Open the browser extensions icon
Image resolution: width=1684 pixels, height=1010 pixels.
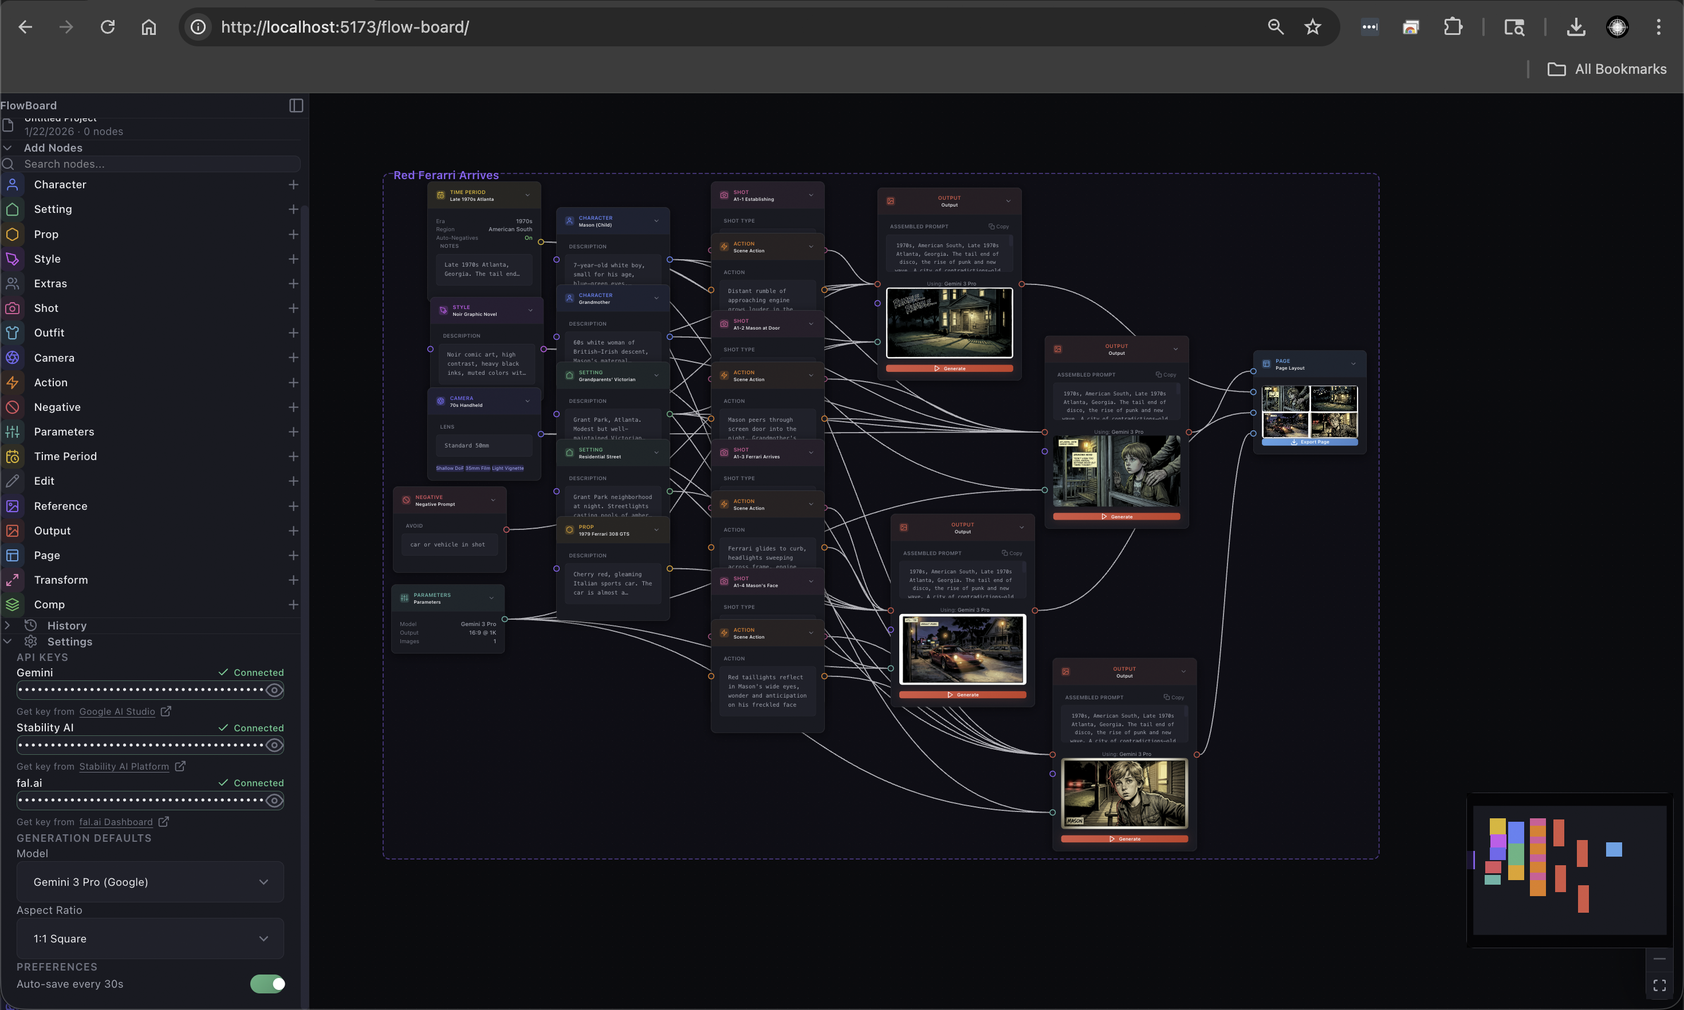1453,27
